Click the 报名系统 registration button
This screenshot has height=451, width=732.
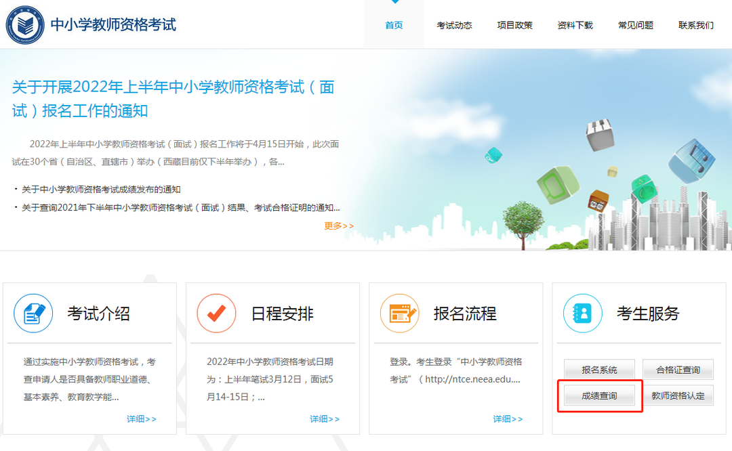pyautogui.click(x=599, y=369)
